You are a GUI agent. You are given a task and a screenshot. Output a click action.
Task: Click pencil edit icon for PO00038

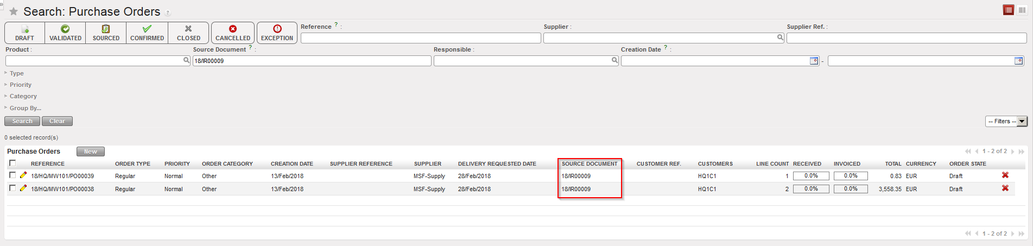point(23,188)
